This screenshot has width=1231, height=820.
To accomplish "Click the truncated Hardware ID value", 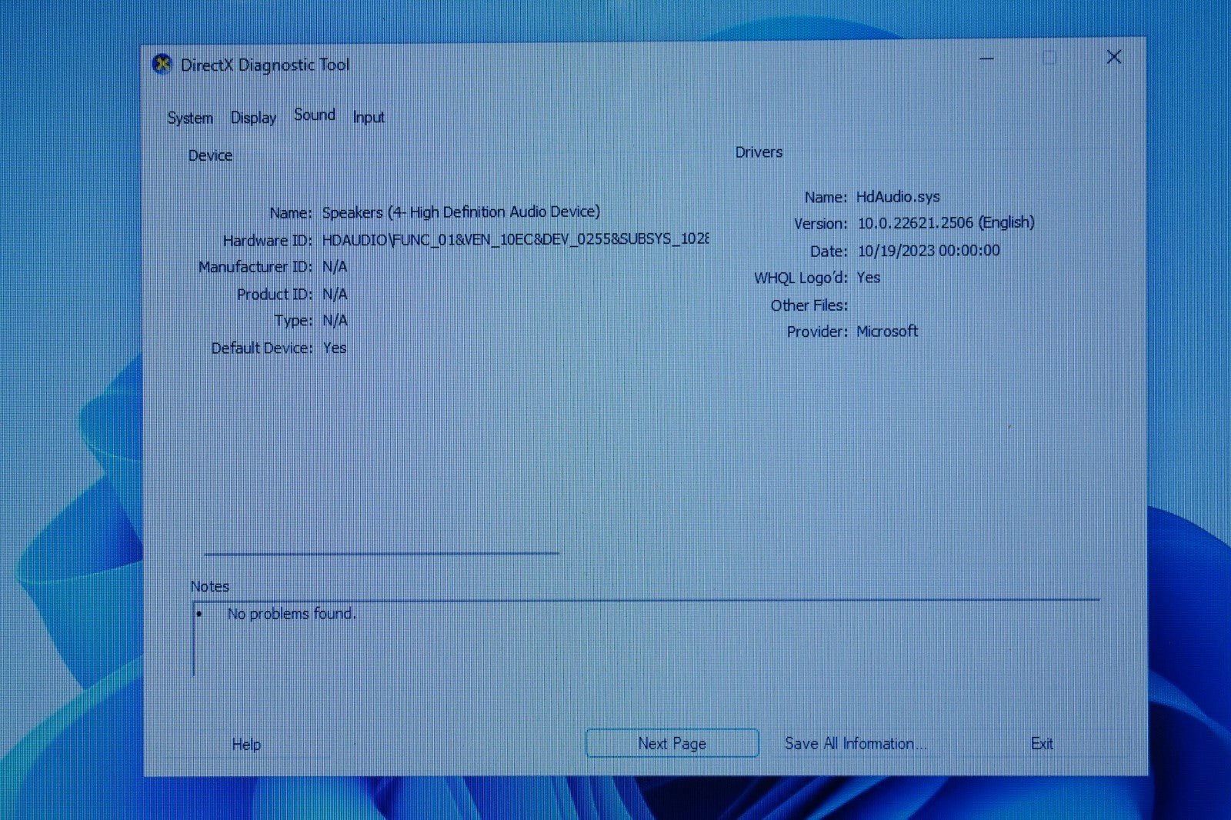I will (514, 239).
